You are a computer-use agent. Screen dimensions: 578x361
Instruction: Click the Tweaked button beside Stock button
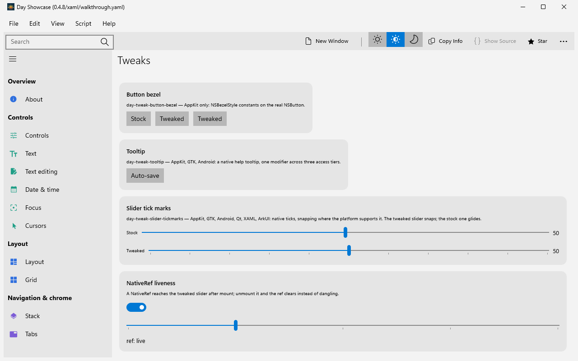tap(172, 119)
